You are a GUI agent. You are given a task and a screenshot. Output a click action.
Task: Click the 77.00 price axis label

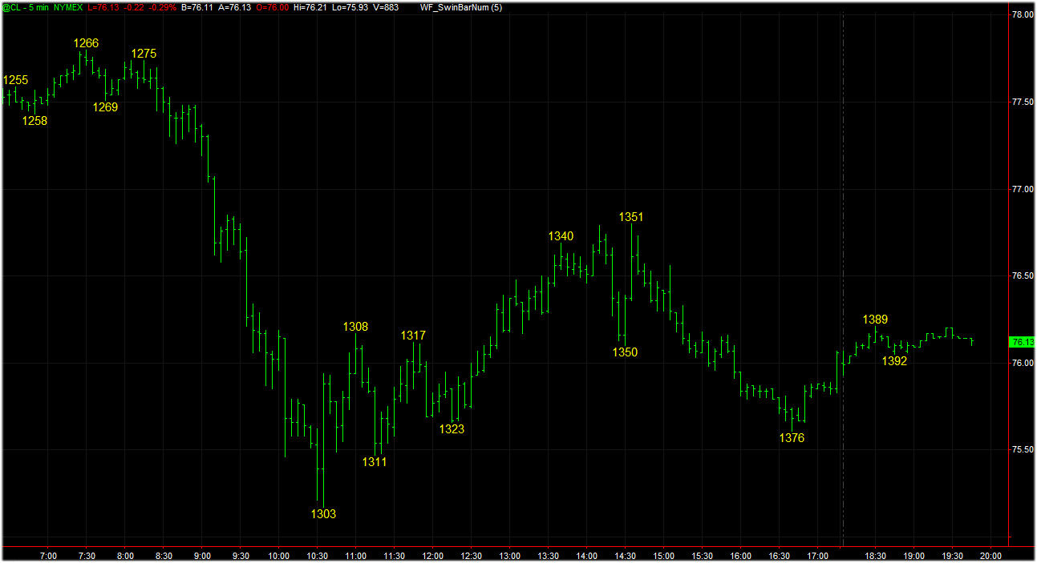(x=1021, y=190)
